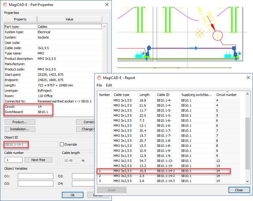
Task: Click the Value column header
Action: coord(69,19)
